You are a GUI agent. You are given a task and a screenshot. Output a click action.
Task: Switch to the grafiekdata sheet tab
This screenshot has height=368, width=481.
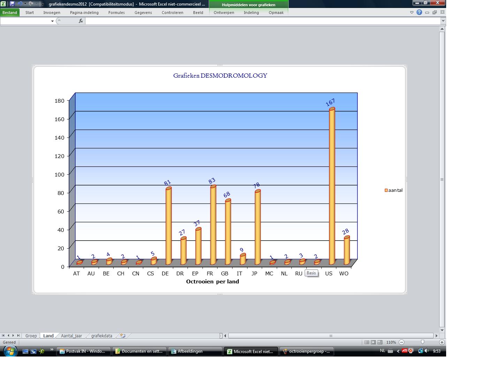[102, 336]
